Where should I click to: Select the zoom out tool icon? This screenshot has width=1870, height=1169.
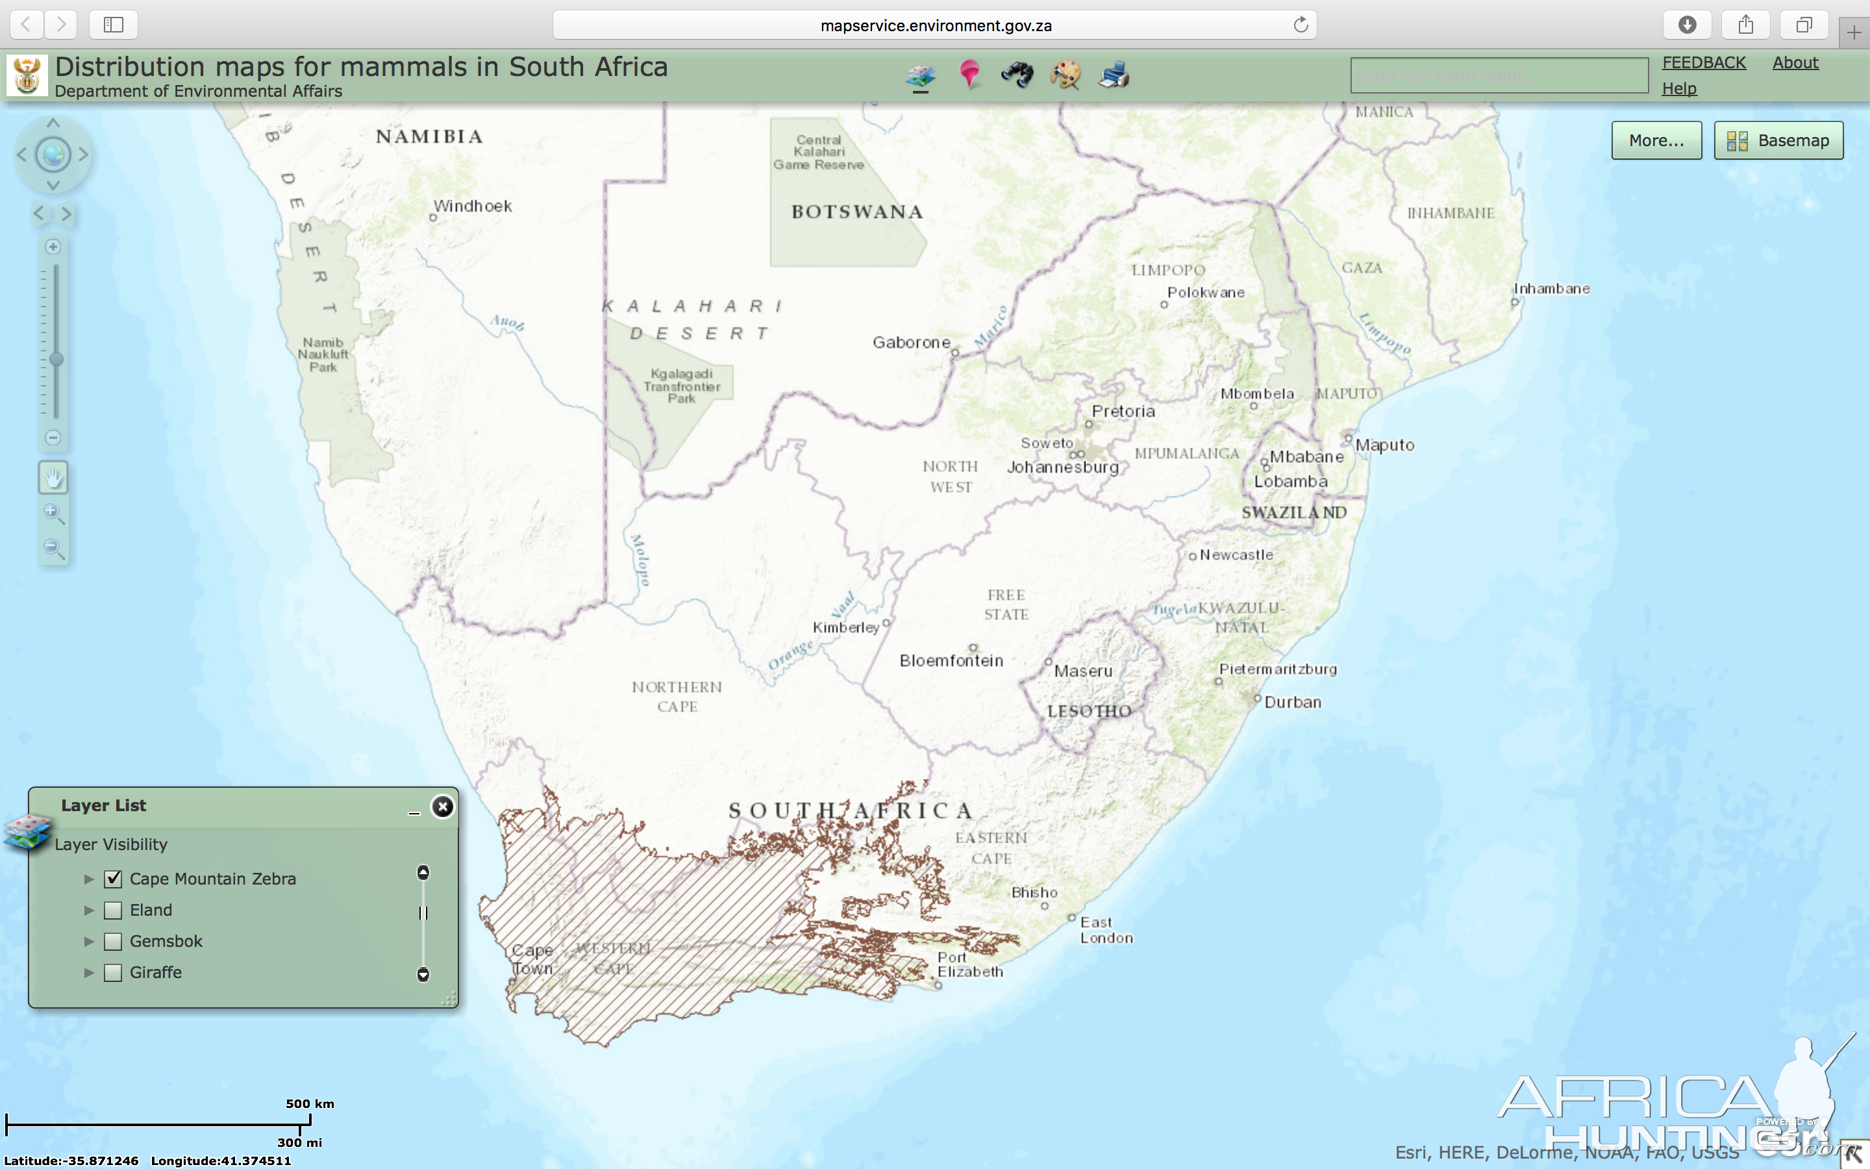(54, 548)
